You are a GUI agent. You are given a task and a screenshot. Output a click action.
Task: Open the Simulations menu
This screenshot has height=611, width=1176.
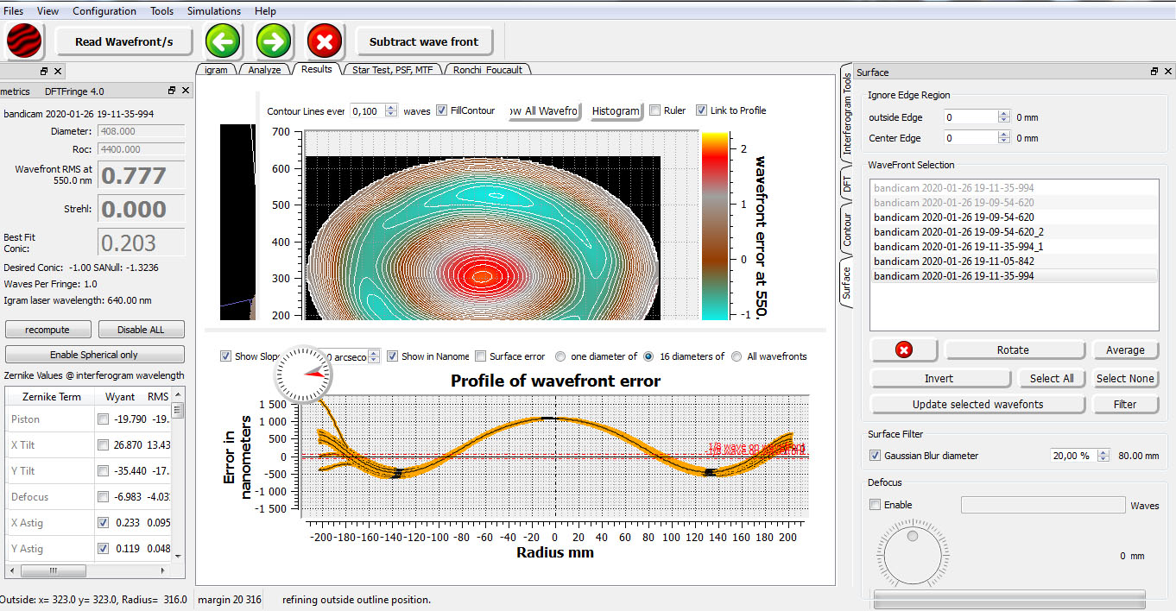[x=214, y=11]
